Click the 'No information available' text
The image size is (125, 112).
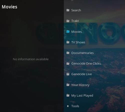[x=31, y=59]
